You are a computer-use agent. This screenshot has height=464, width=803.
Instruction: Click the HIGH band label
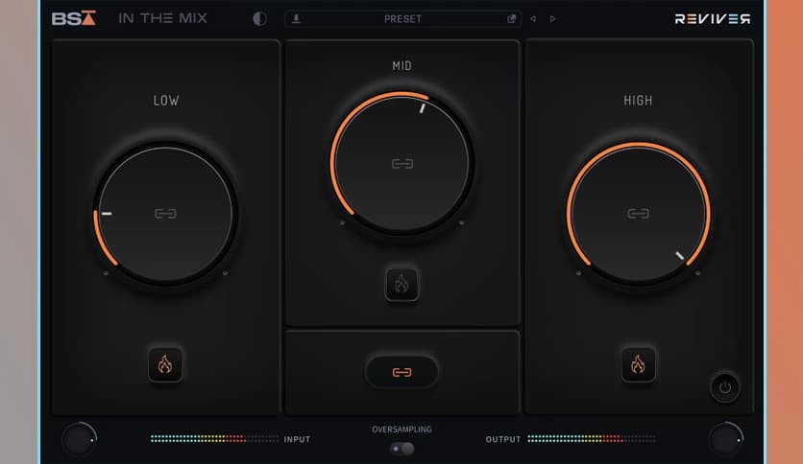pyautogui.click(x=638, y=101)
